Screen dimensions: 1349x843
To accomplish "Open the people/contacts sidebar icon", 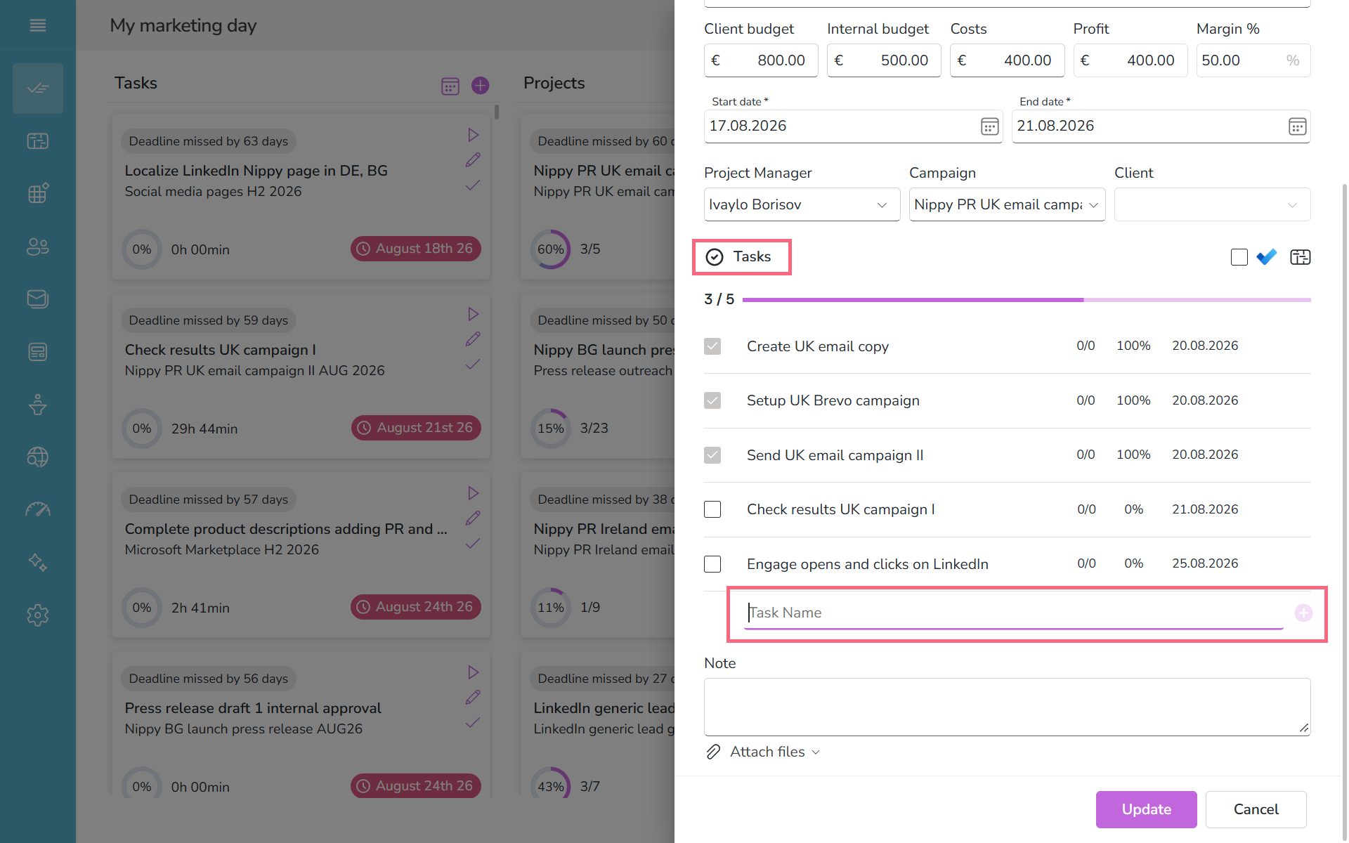I will 38,247.
